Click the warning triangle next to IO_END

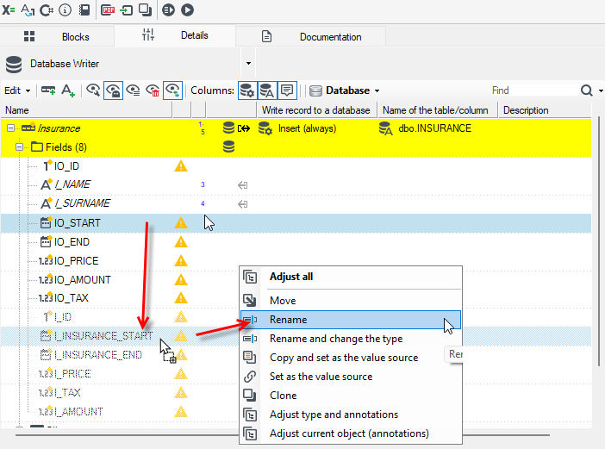[181, 242]
